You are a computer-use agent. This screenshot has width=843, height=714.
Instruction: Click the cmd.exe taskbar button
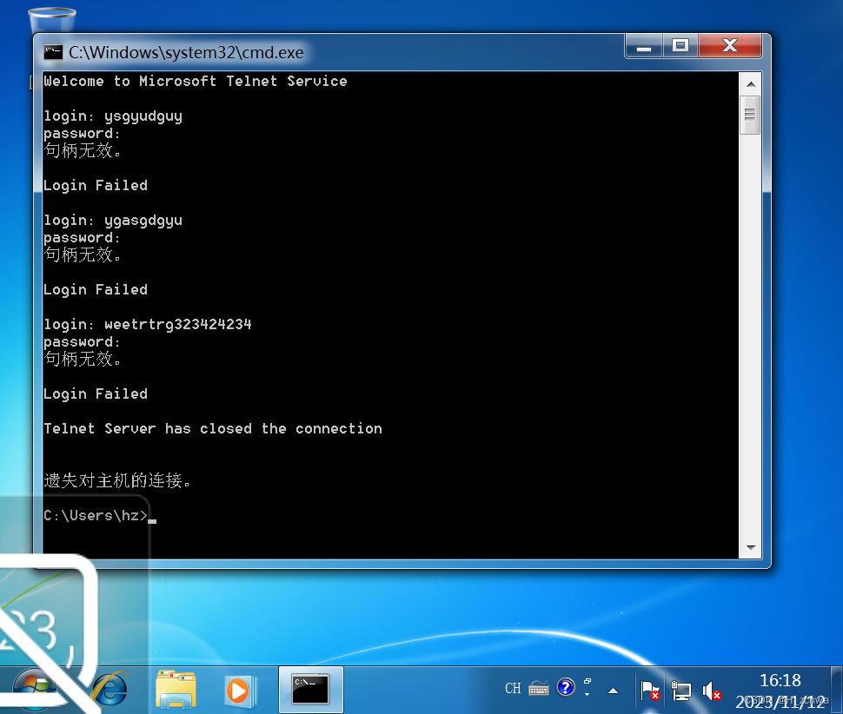310,690
